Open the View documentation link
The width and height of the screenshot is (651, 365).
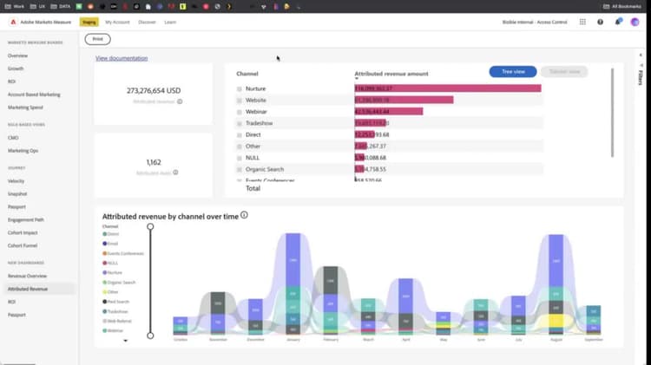[122, 58]
